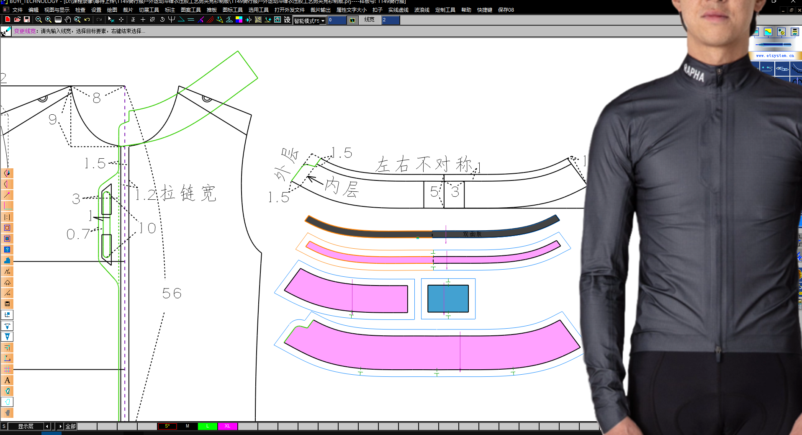Click the 全部 button on the status bar
The image size is (802, 435).
(x=70, y=426)
